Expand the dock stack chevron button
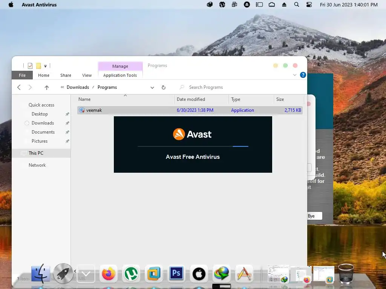 (x=86, y=274)
